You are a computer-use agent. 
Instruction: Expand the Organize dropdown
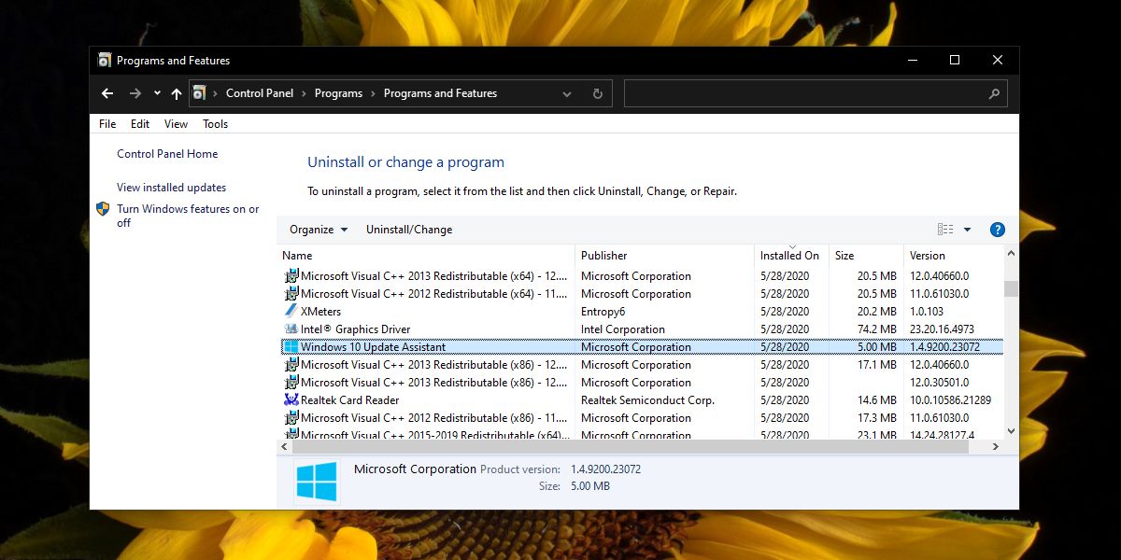click(319, 230)
